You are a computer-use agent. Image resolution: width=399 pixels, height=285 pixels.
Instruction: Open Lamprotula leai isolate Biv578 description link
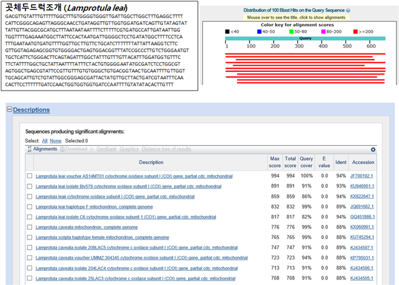click(x=128, y=186)
